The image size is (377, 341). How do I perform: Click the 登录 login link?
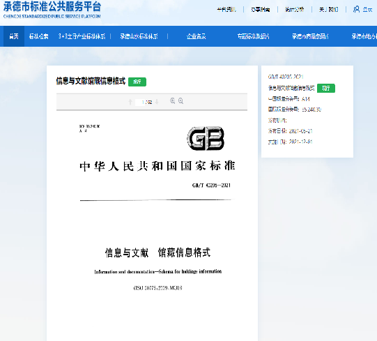point(368,10)
